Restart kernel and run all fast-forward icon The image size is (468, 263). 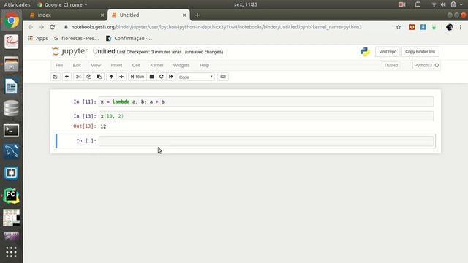coord(171,77)
